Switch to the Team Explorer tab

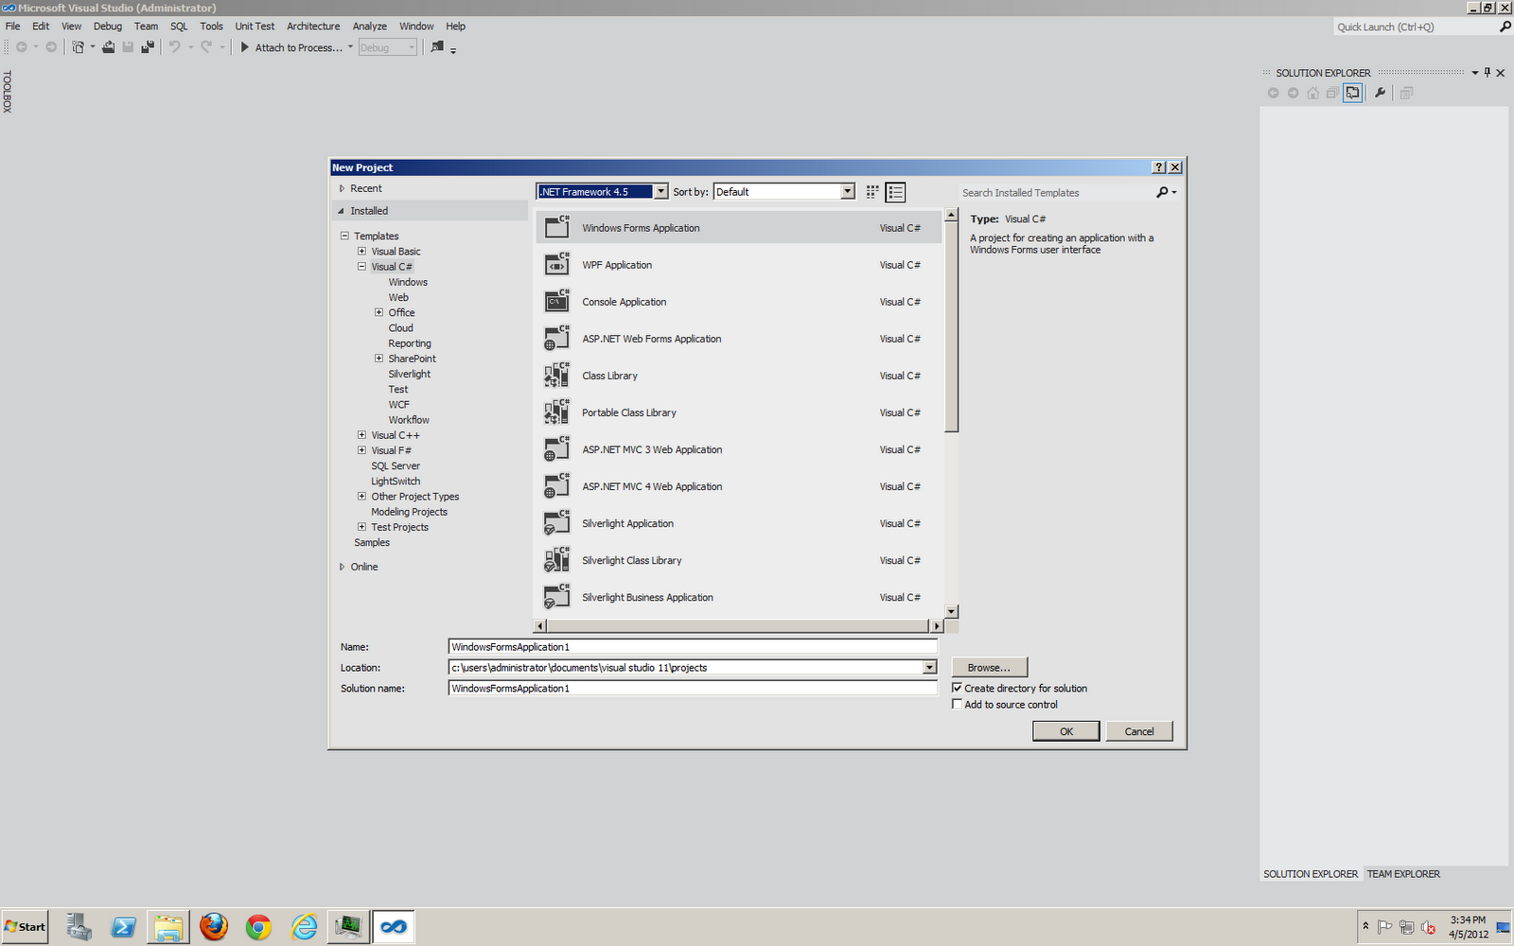click(x=1403, y=873)
